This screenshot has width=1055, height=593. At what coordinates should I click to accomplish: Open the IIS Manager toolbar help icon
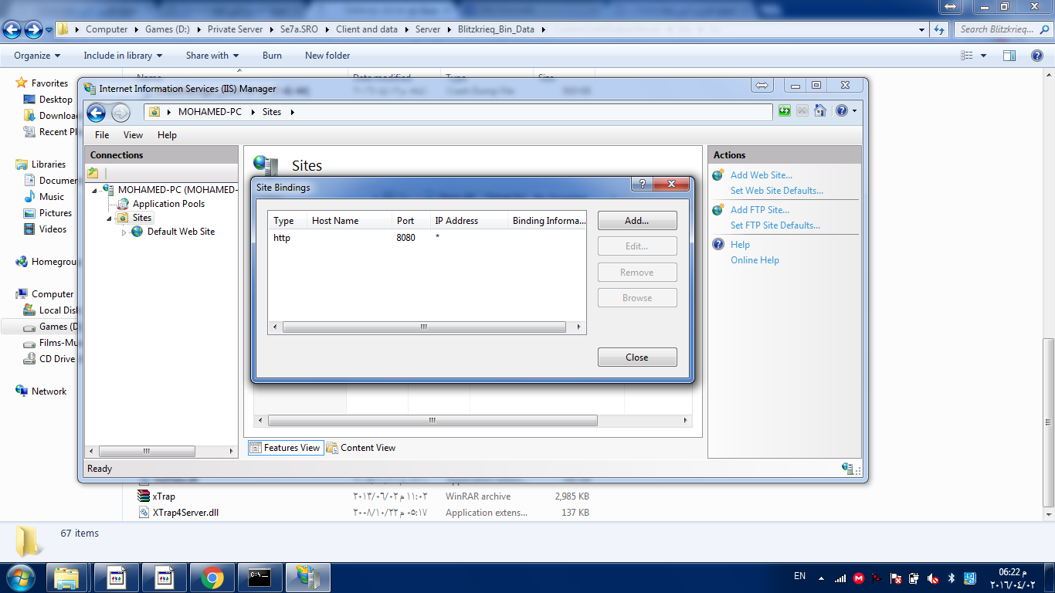841,111
